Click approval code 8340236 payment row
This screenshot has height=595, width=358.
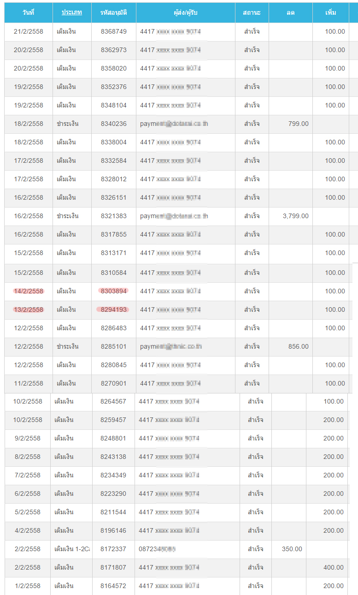tap(113, 124)
